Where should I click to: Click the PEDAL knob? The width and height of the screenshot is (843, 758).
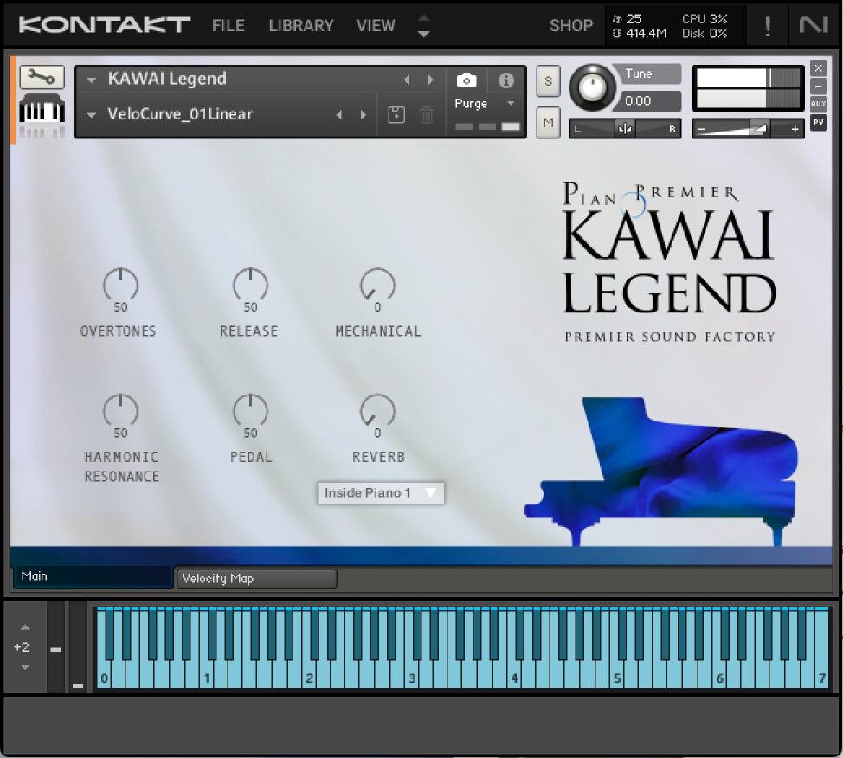click(250, 411)
